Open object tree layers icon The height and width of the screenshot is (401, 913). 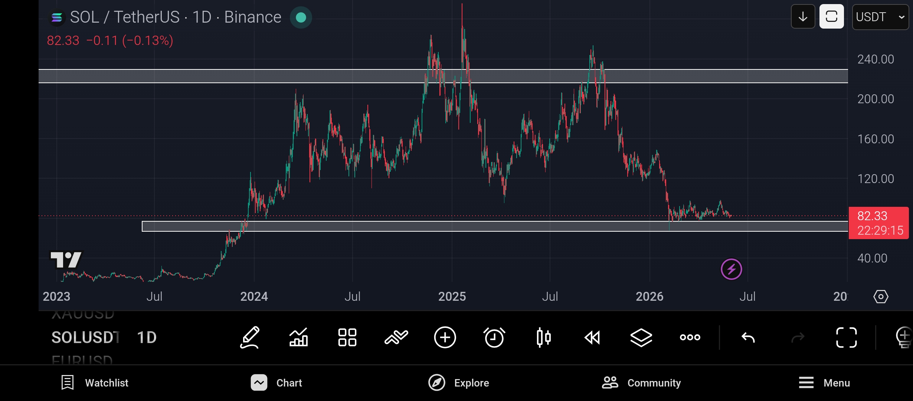pyautogui.click(x=641, y=338)
